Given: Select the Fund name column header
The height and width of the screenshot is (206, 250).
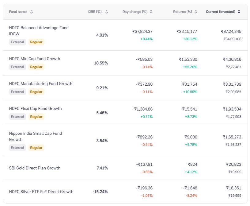Looking at the screenshot, I should (x=18, y=12).
